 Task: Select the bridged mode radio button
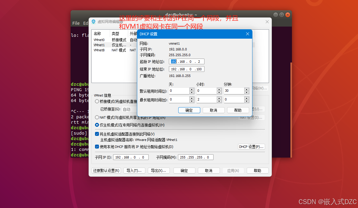(97, 101)
